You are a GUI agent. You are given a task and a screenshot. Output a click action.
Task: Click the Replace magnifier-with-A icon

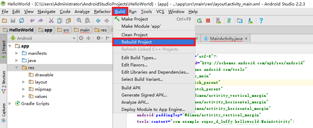[x=88, y=21]
